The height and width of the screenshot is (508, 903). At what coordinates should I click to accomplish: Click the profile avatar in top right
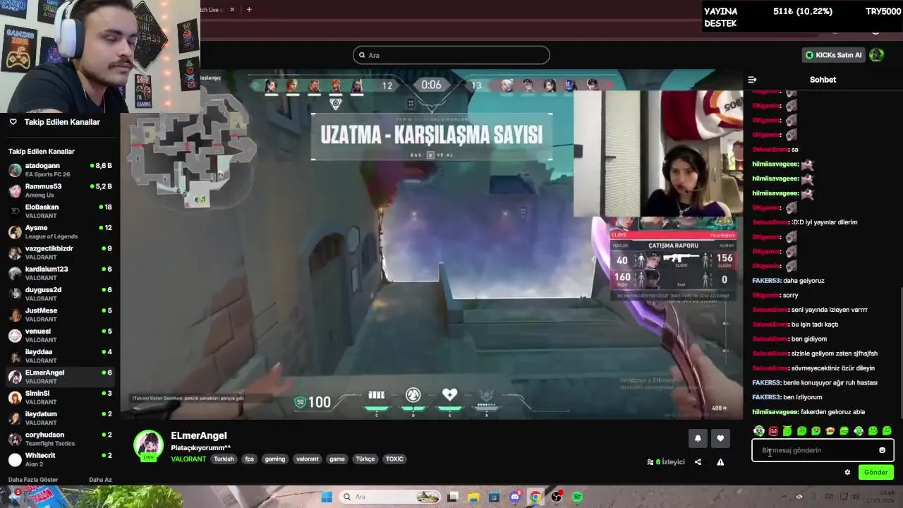pos(877,54)
